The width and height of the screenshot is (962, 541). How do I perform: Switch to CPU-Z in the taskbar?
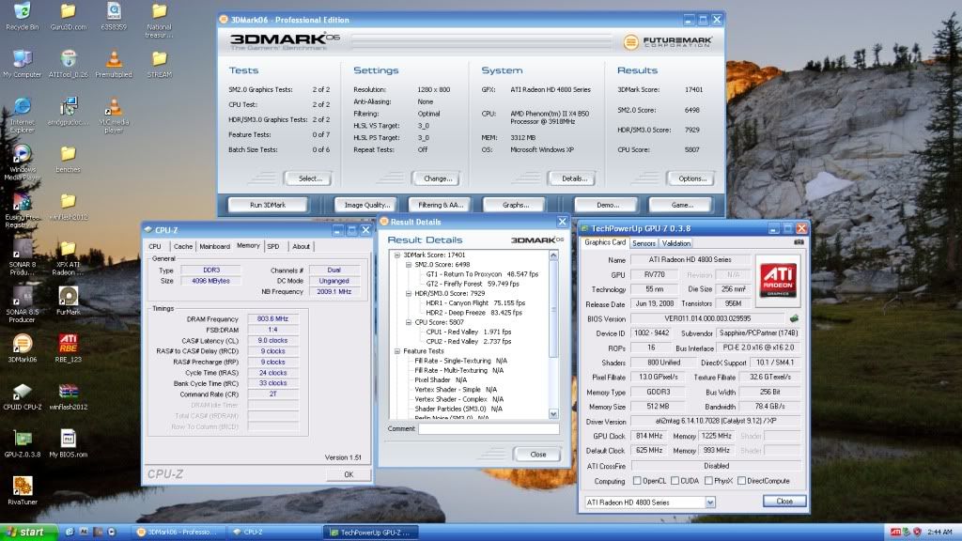pyautogui.click(x=272, y=533)
